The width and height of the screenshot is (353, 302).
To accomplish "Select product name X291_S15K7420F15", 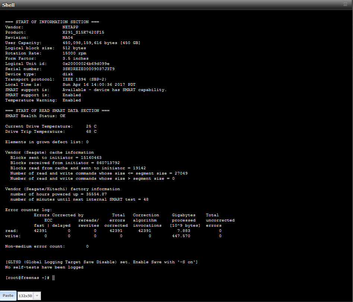I will click(x=83, y=32).
